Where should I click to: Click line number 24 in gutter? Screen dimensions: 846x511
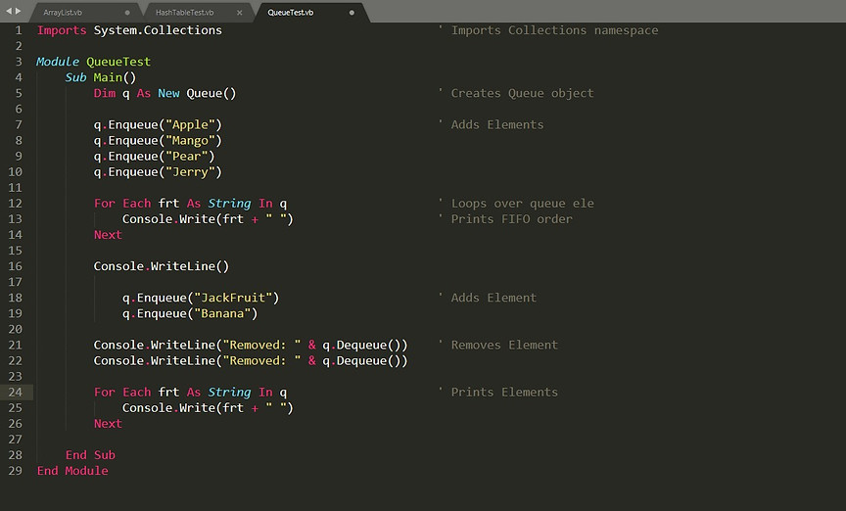[x=15, y=393]
